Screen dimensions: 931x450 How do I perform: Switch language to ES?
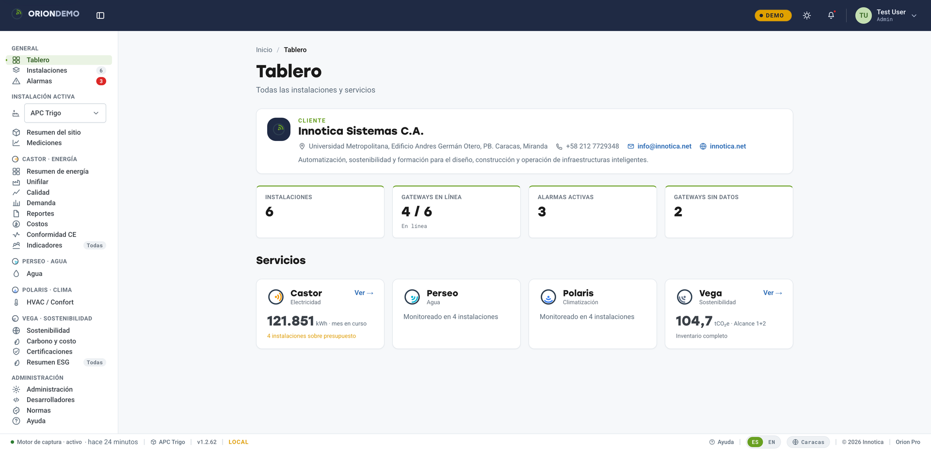pyautogui.click(x=755, y=442)
